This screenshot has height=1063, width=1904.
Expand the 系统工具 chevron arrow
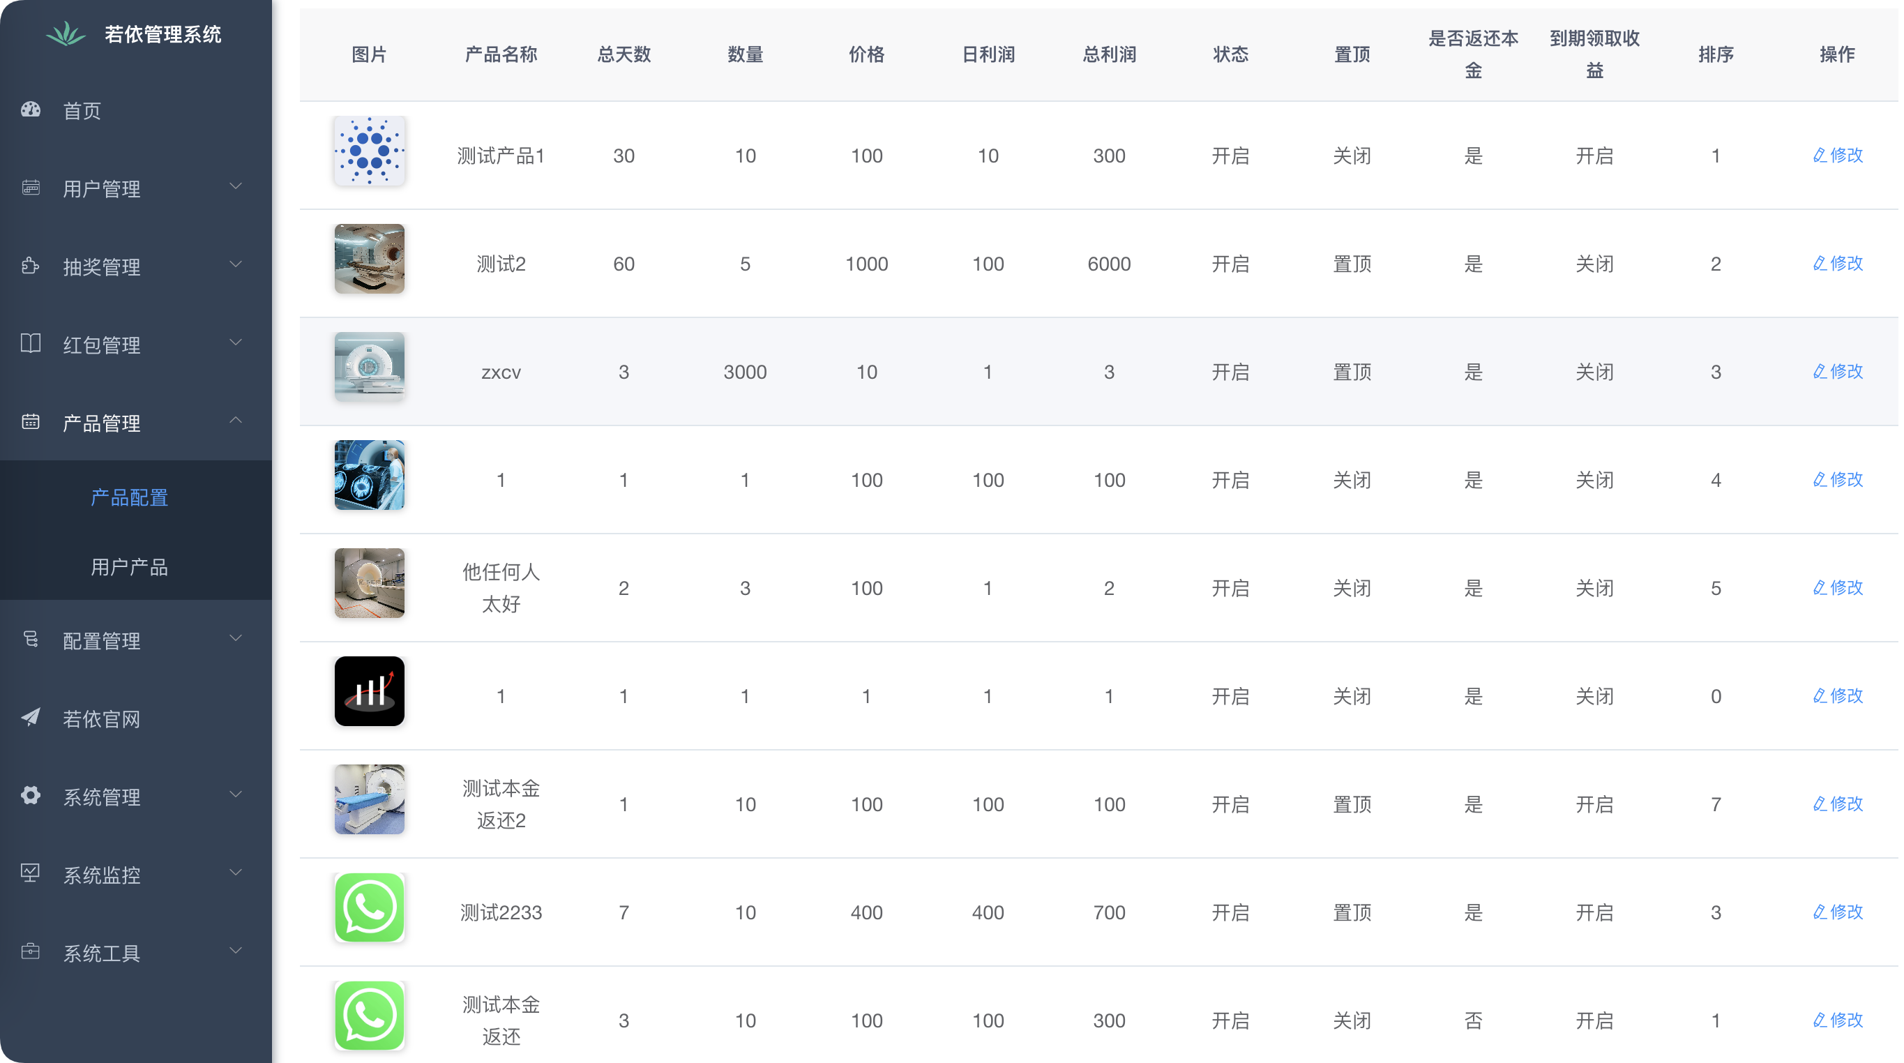[236, 951]
